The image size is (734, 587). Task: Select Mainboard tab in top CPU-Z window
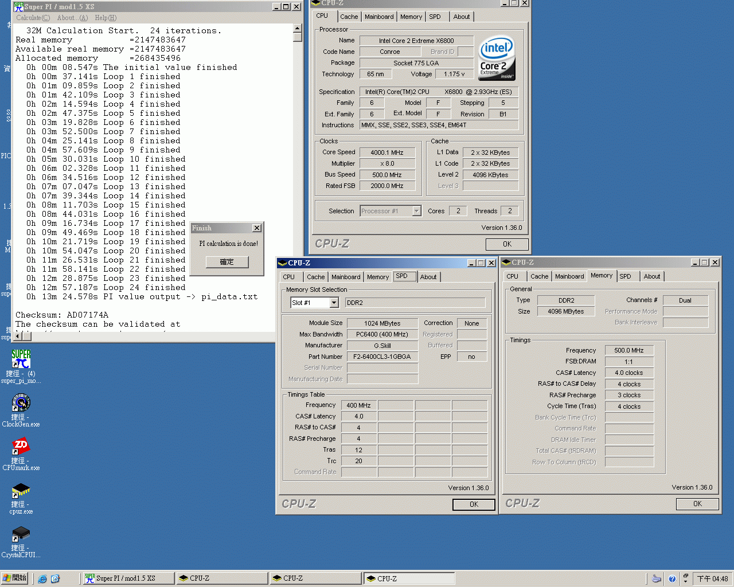click(379, 17)
